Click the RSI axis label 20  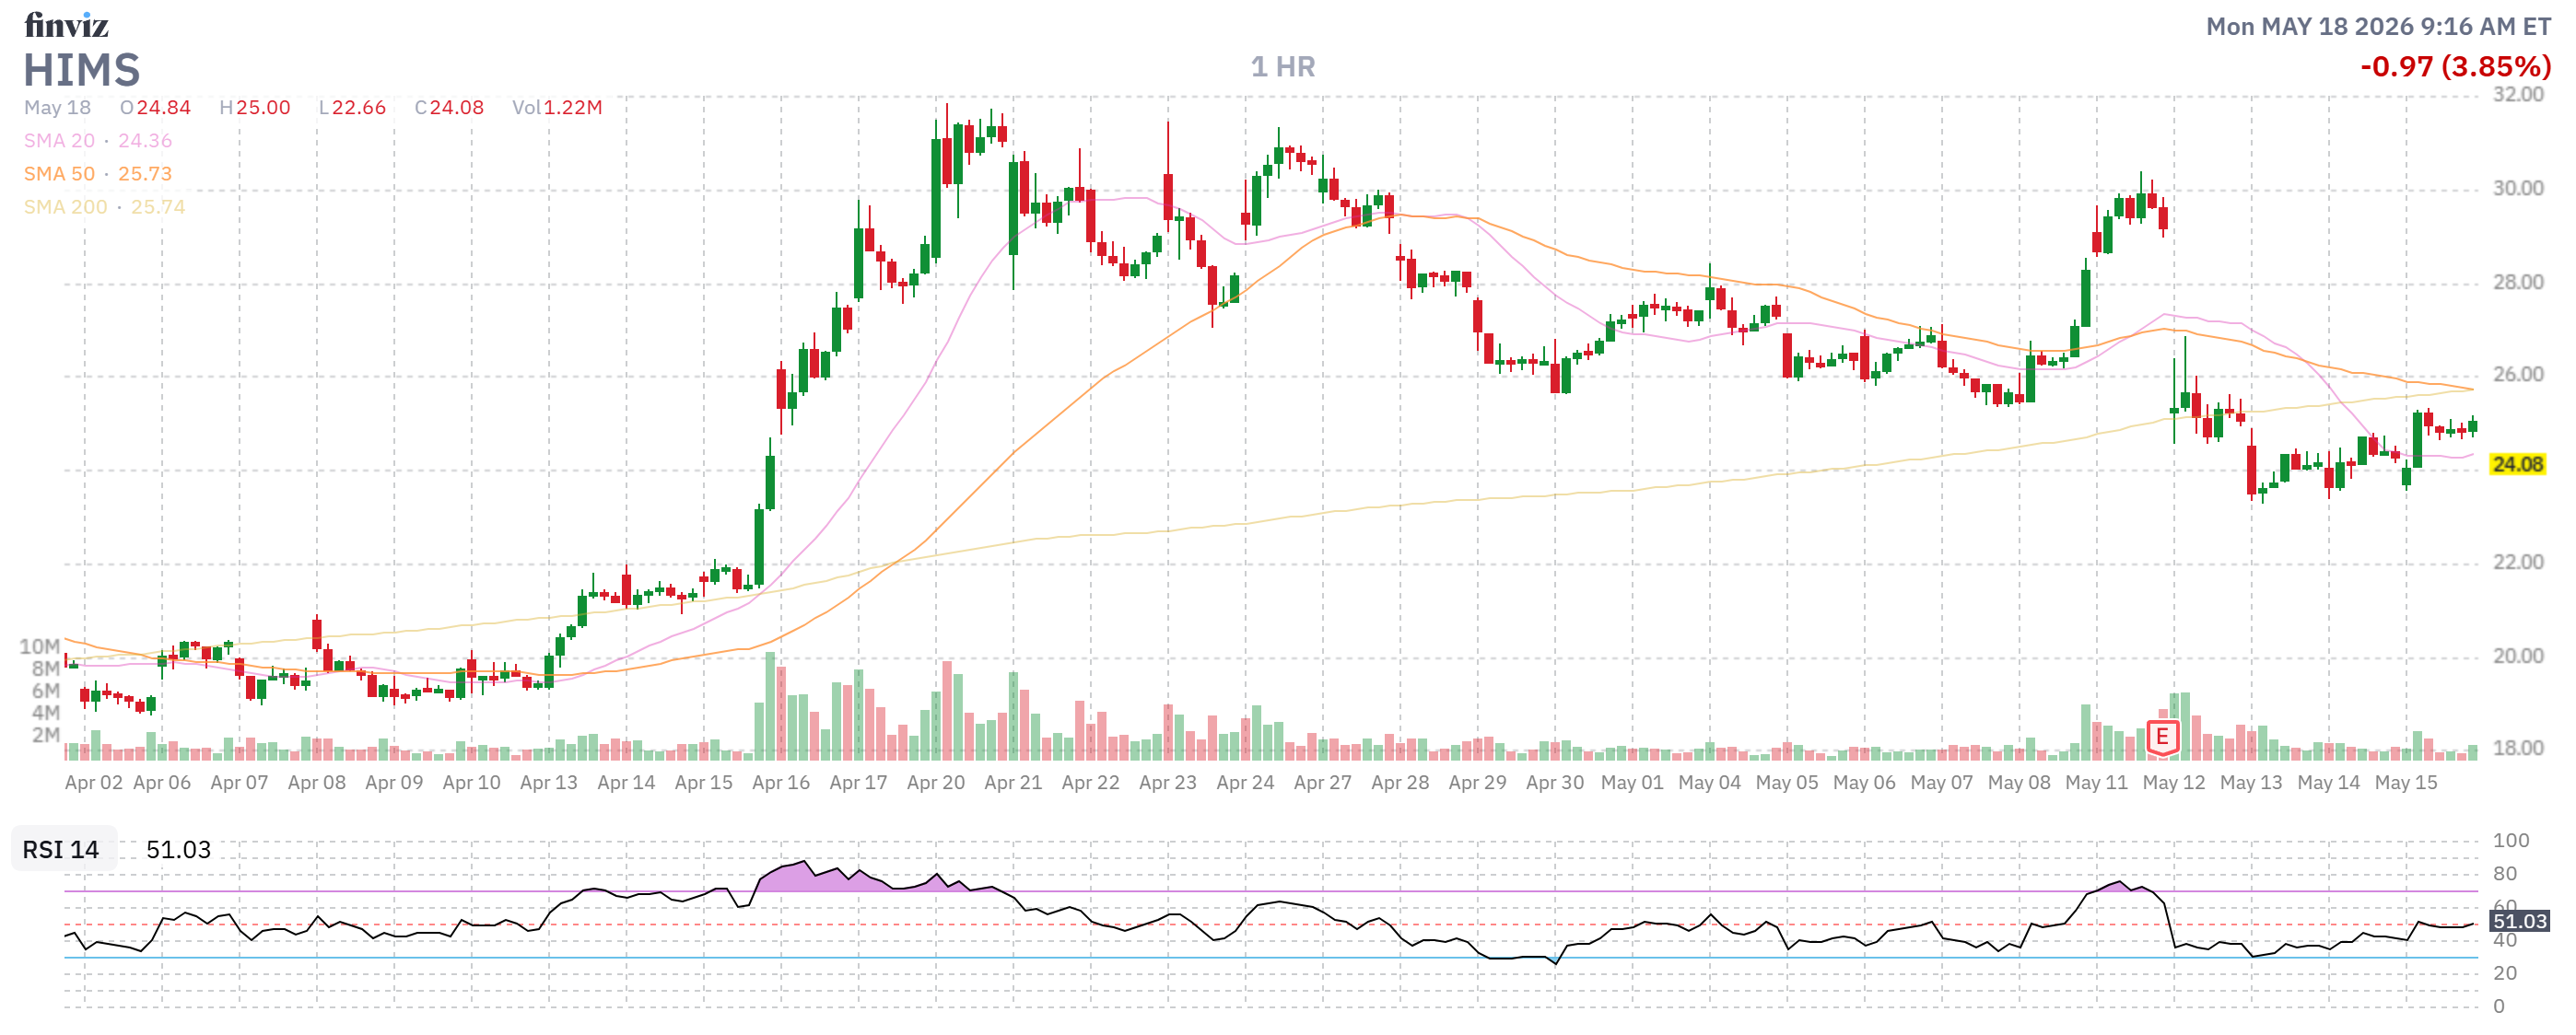pos(2505,973)
